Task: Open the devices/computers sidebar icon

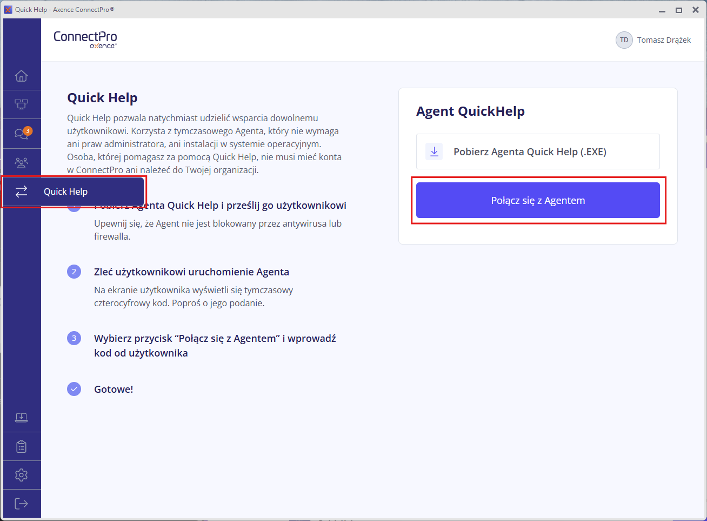Action: [21, 104]
